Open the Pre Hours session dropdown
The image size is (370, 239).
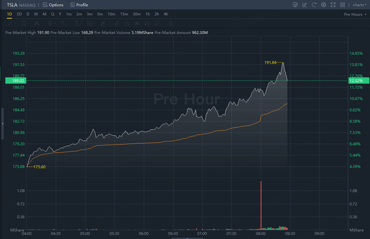pos(355,14)
